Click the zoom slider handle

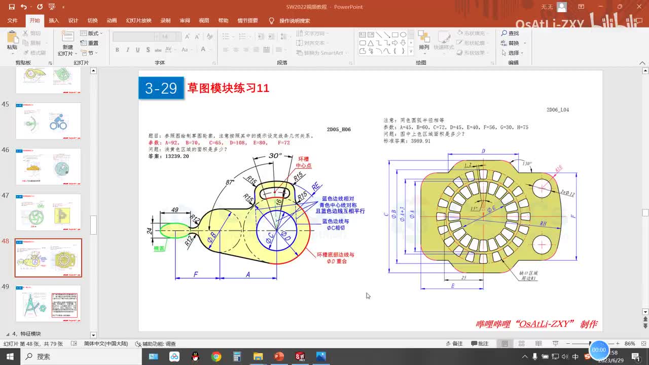pos(590,344)
